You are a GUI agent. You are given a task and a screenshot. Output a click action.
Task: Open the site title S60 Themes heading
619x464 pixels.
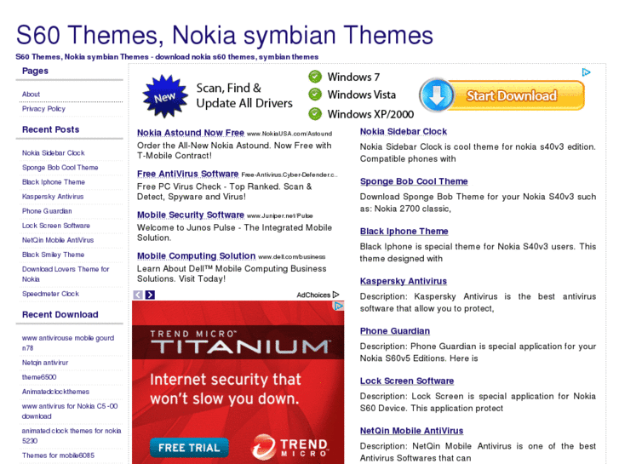pyautogui.click(x=224, y=35)
